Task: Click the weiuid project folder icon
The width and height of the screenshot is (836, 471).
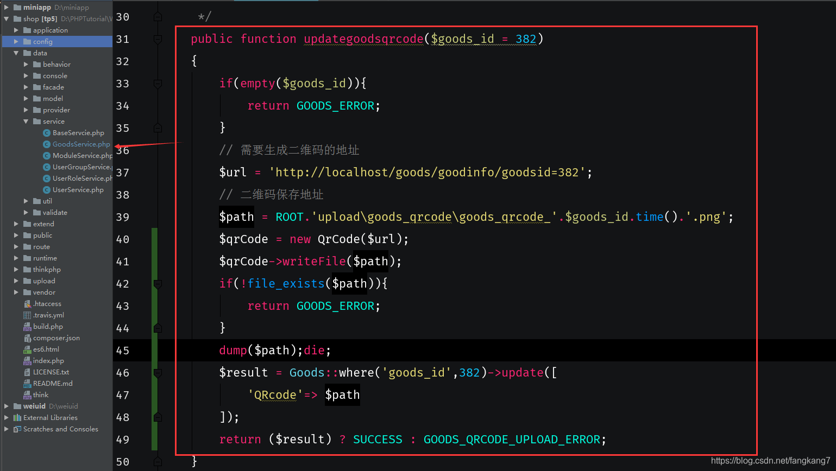Action: click(17, 406)
